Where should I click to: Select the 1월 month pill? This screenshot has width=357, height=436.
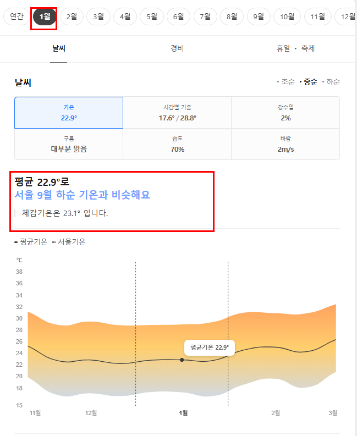(45, 16)
